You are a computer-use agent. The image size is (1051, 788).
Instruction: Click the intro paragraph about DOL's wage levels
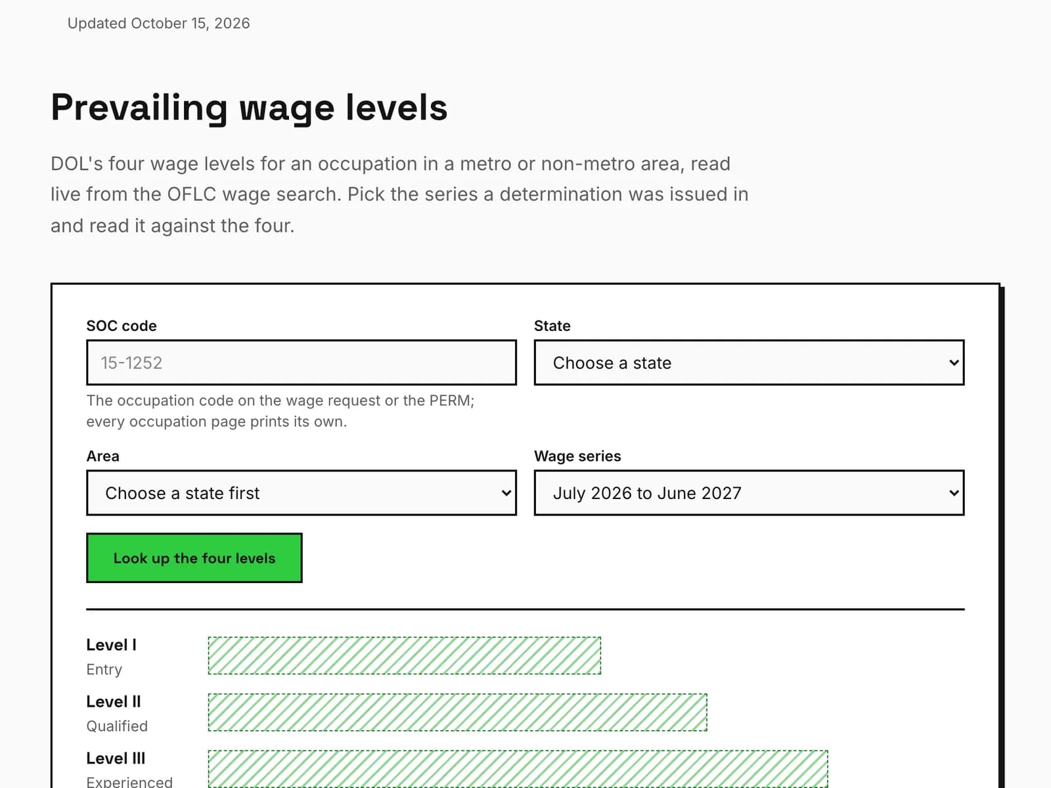399,194
